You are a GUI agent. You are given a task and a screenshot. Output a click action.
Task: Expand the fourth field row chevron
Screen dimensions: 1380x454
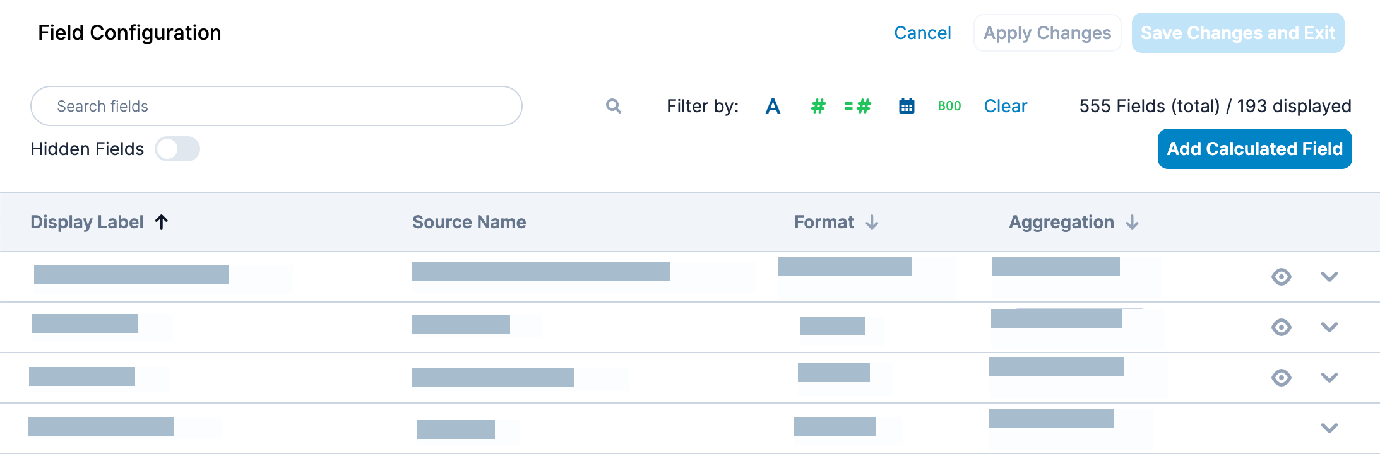pos(1329,428)
